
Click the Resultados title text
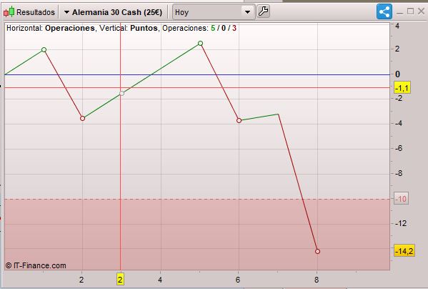pos(36,12)
